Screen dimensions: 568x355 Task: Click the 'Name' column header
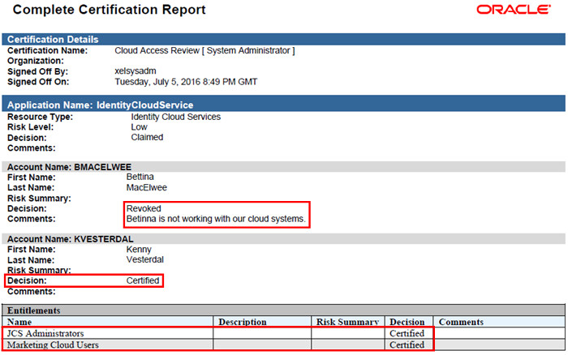pos(107,322)
